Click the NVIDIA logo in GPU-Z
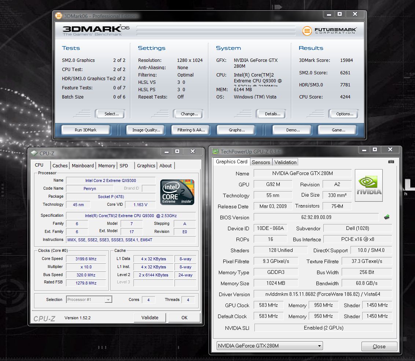 click(369, 186)
